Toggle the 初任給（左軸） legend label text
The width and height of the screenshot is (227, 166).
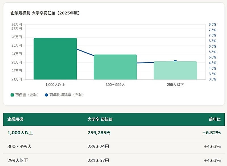tap(27, 95)
